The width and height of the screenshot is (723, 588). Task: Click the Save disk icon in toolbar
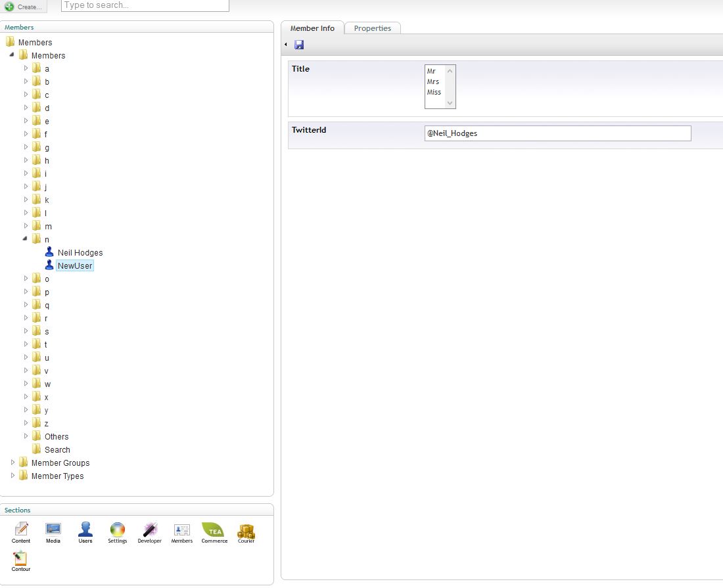[x=299, y=45]
